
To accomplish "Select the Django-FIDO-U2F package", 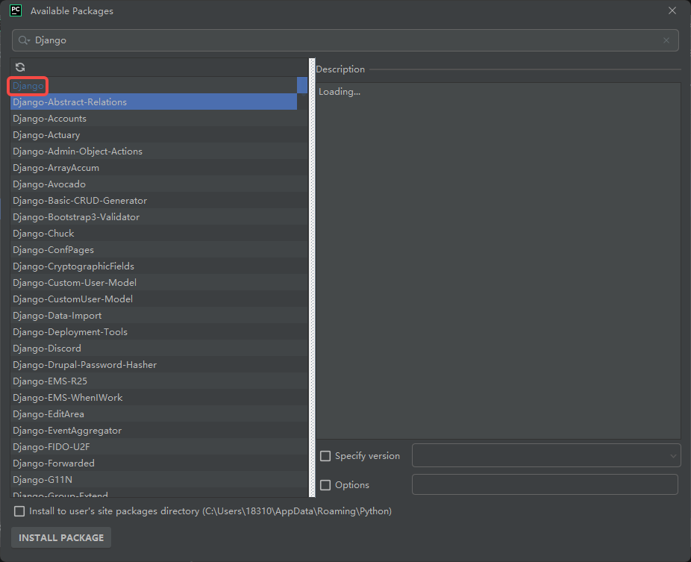I will 159,446.
